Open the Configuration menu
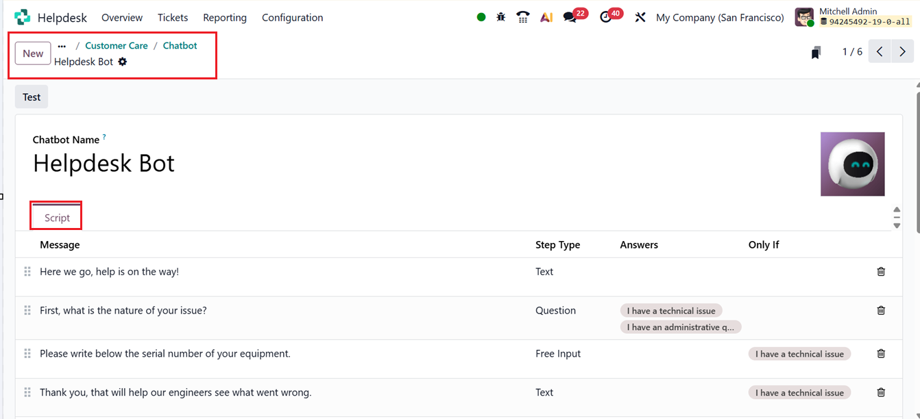The image size is (920, 419). click(292, 17)
